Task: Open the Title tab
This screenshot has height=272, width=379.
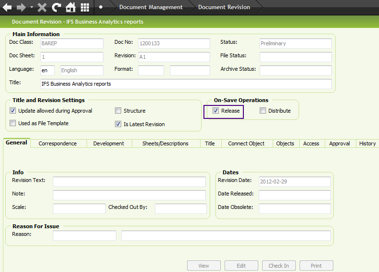Action: tap(210, 143)
